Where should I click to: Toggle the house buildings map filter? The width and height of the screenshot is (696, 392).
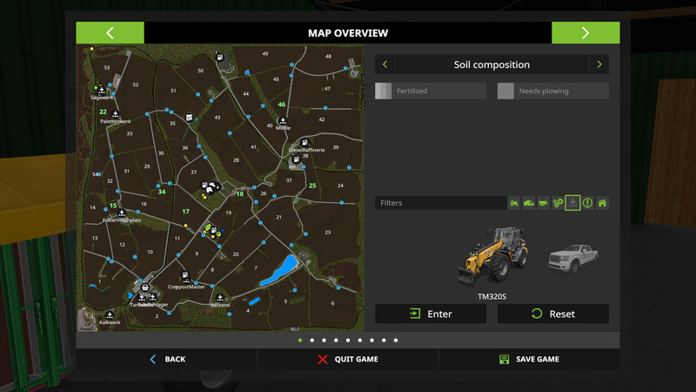pyautogui.click(x=602, y=203)
